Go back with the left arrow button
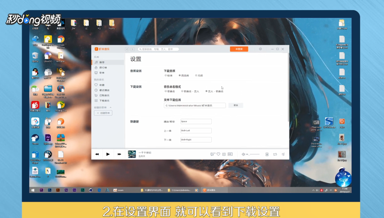 tap(127, 49)
